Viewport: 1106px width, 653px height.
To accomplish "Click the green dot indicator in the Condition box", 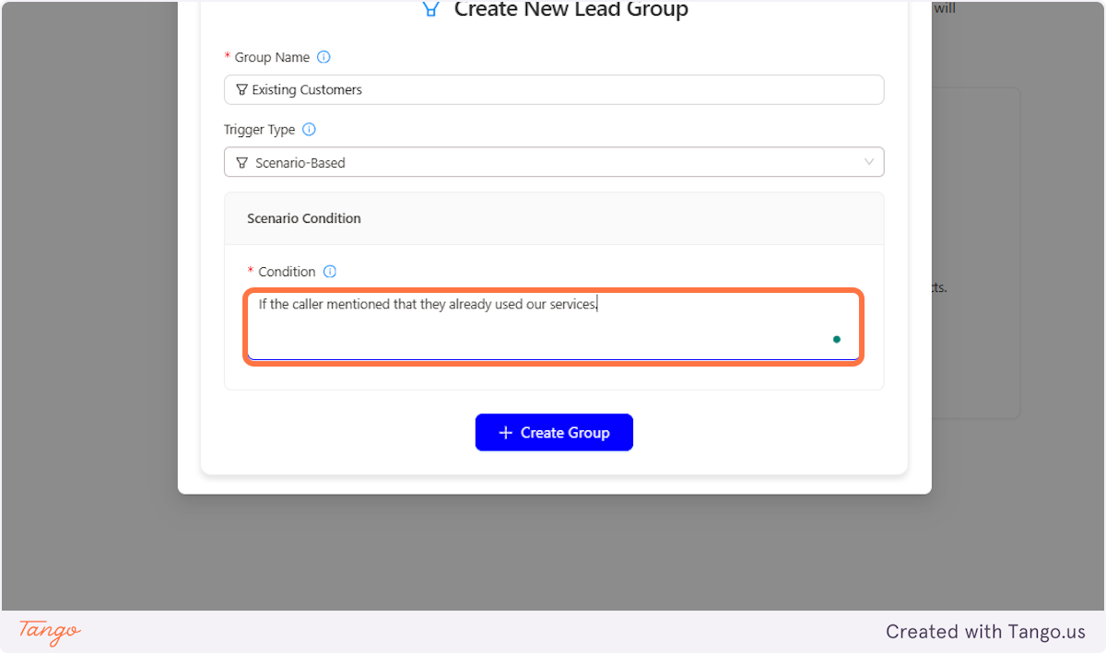I will tap(837, 340).
